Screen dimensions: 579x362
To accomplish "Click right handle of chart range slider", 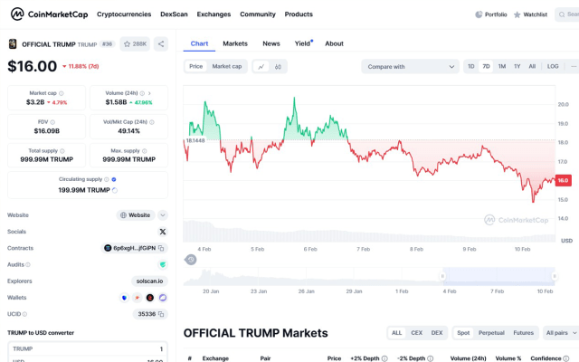I will [554, 275].
